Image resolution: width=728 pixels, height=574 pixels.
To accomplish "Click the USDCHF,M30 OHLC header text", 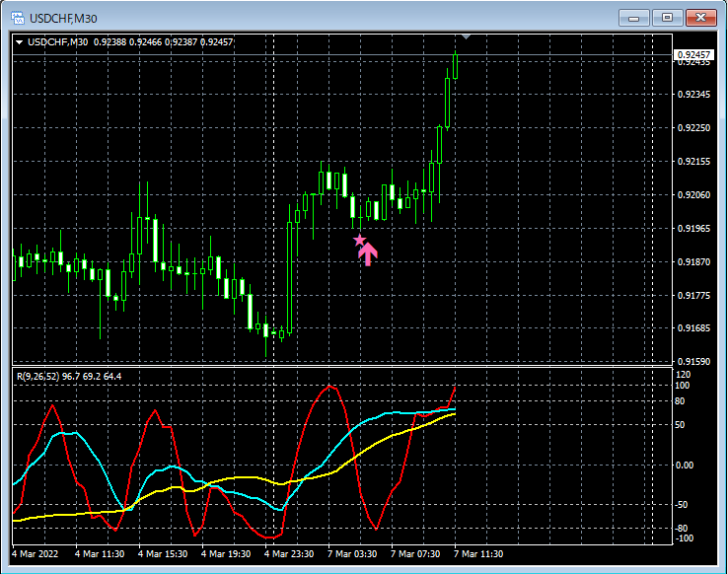I will [130, 42].
